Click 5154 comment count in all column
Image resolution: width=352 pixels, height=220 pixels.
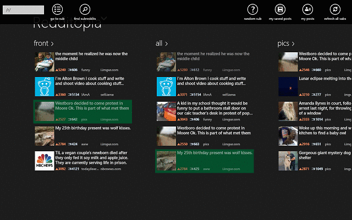195,95
